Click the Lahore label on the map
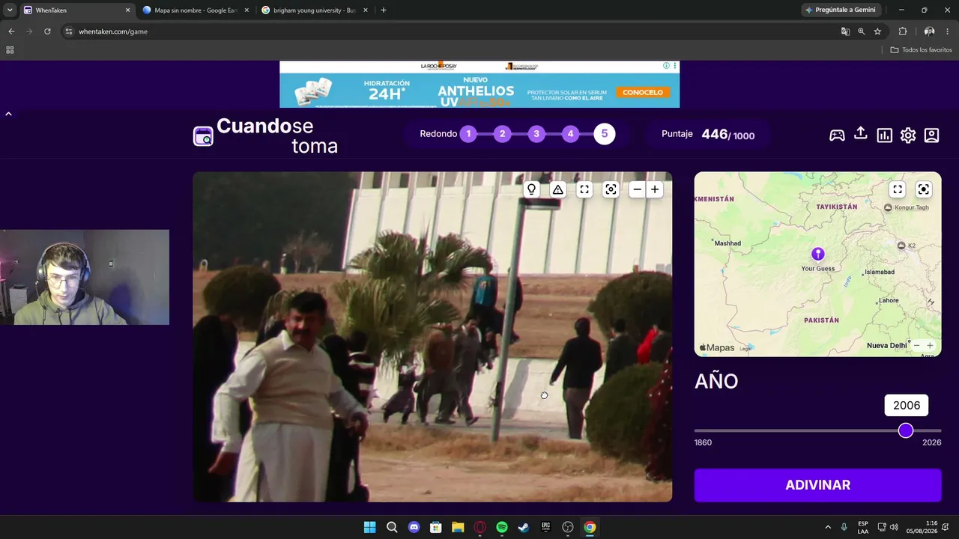 click(889, 301)
